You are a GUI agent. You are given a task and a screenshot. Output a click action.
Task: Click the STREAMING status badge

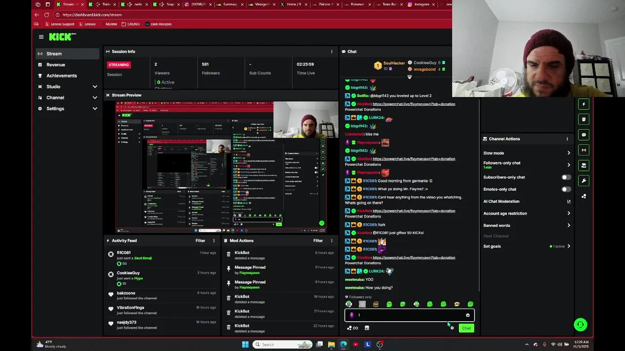pyautogui.click(x=119, y=65)
